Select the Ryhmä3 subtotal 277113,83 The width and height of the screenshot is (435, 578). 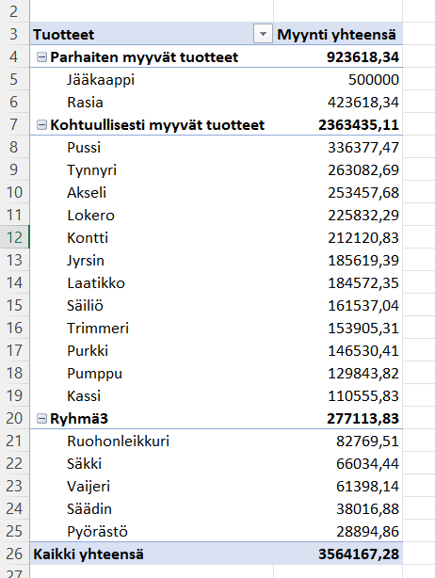click(x=338, y=418)
